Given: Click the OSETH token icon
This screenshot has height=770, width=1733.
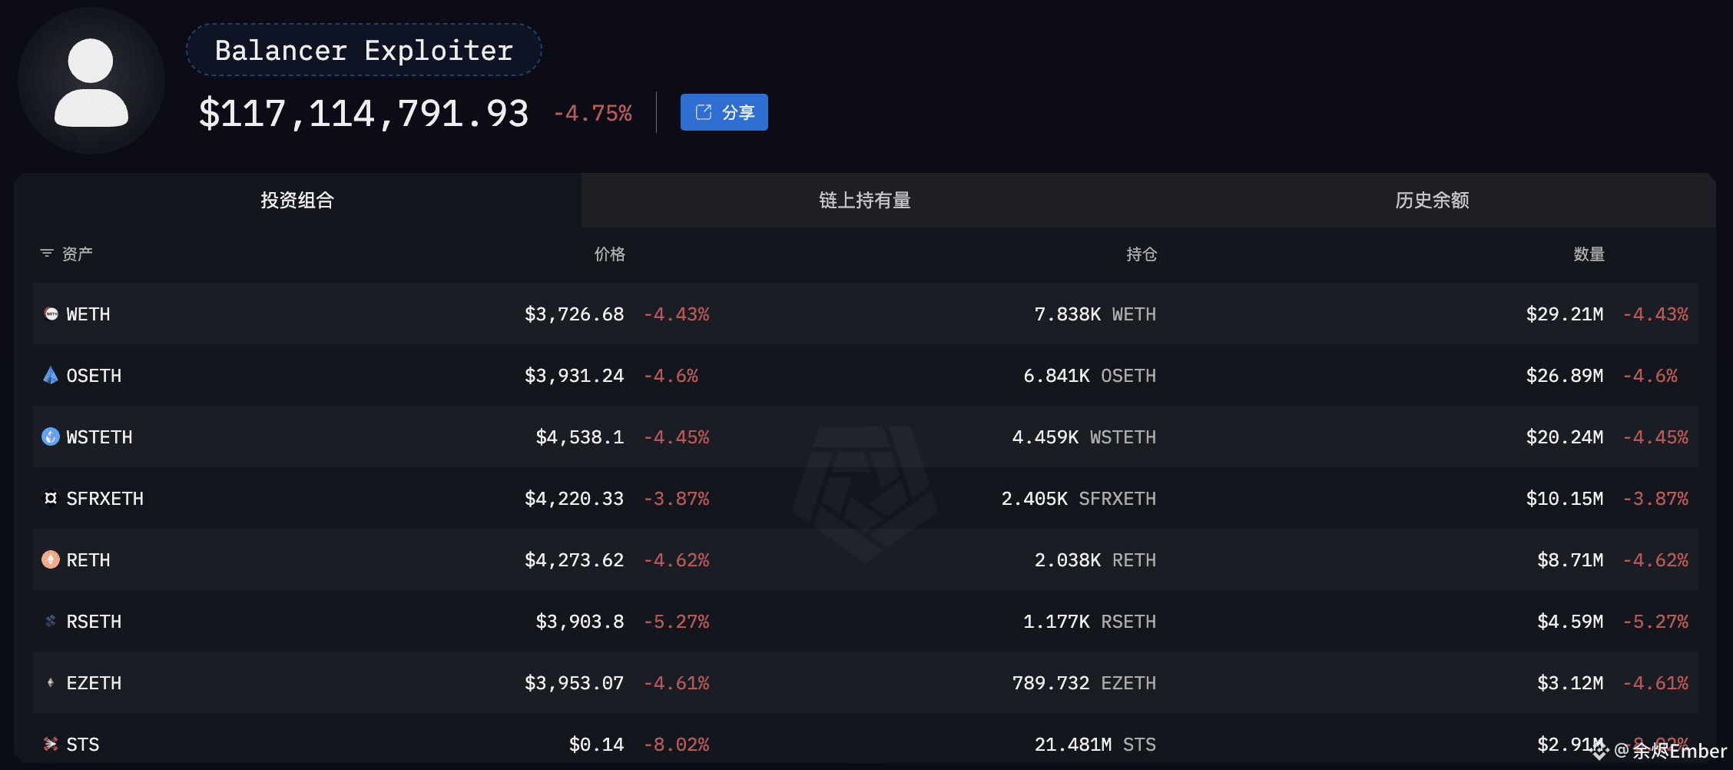Looking at the screenshot, I should 51,375.
